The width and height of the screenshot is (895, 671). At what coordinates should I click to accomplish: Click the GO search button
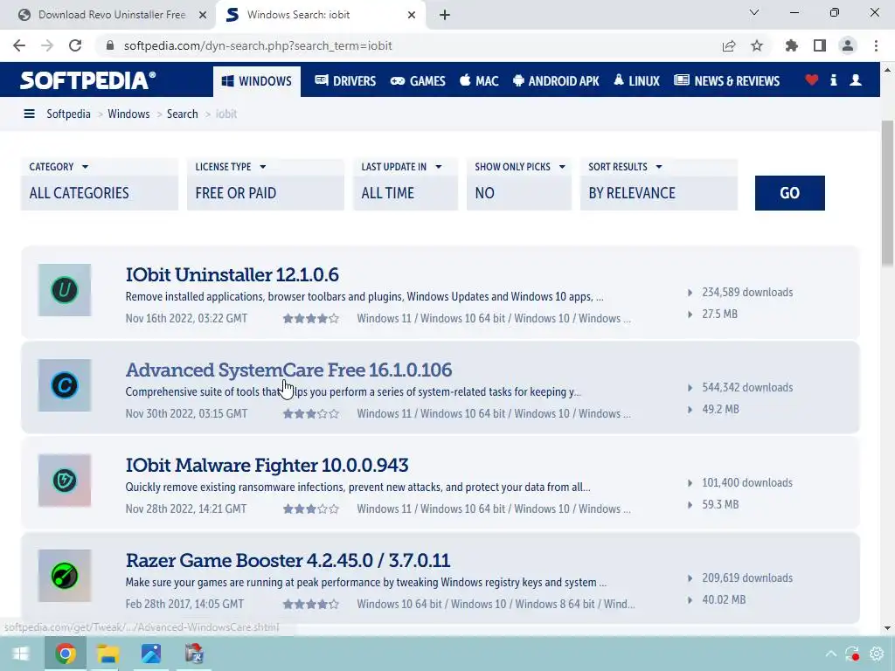coord(789,193)
